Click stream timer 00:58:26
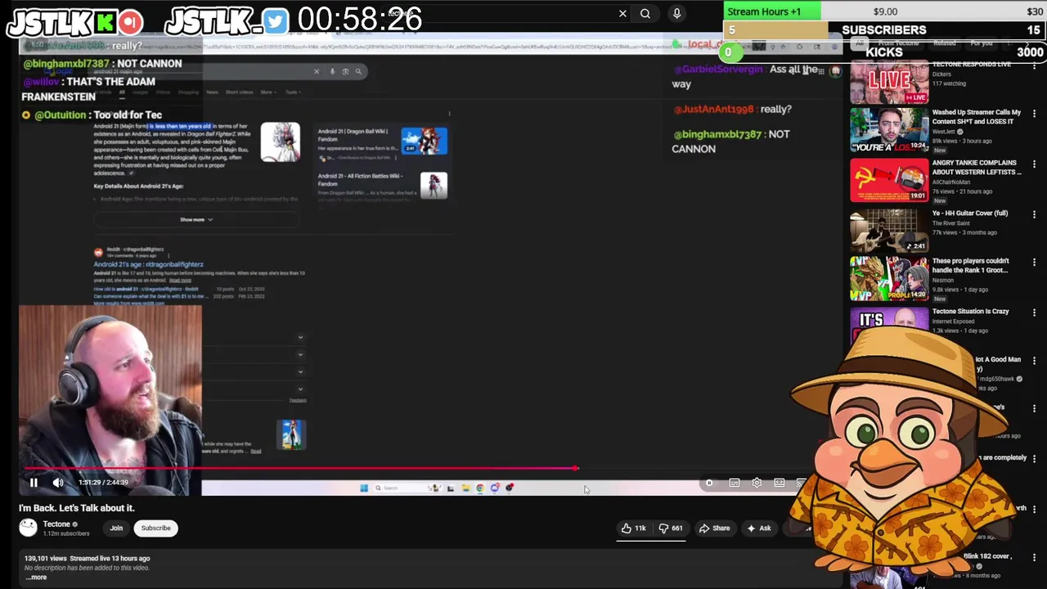1047x589 pixels. (360, 20)
